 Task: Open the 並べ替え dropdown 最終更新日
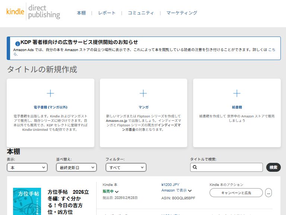[x=76, y=168]
